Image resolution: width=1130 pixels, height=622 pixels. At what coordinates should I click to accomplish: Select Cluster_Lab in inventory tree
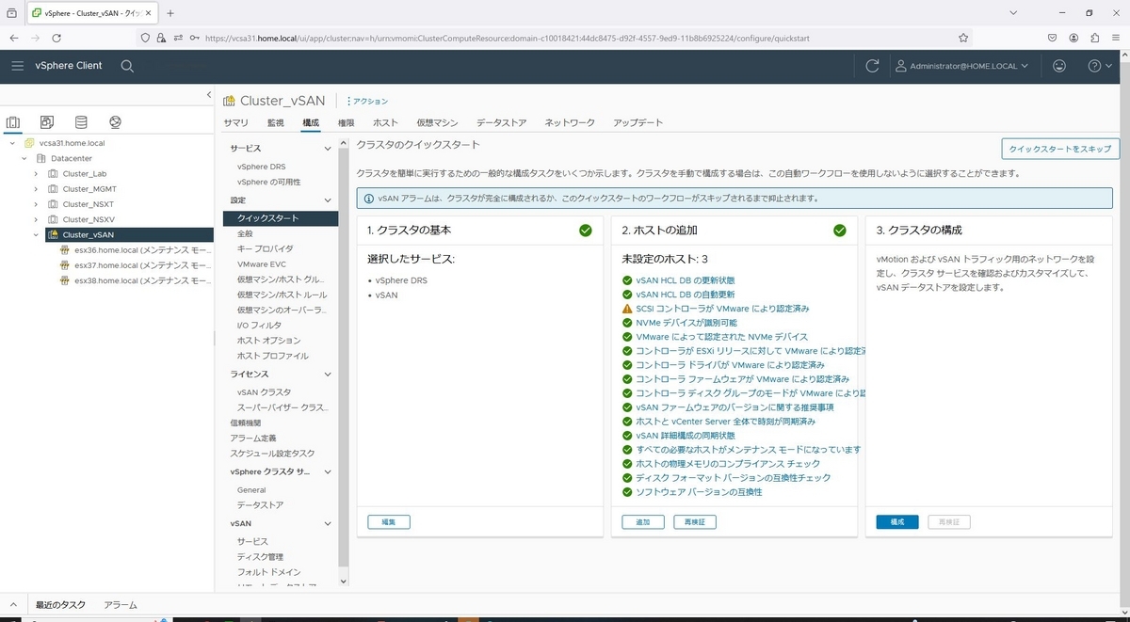85,174
